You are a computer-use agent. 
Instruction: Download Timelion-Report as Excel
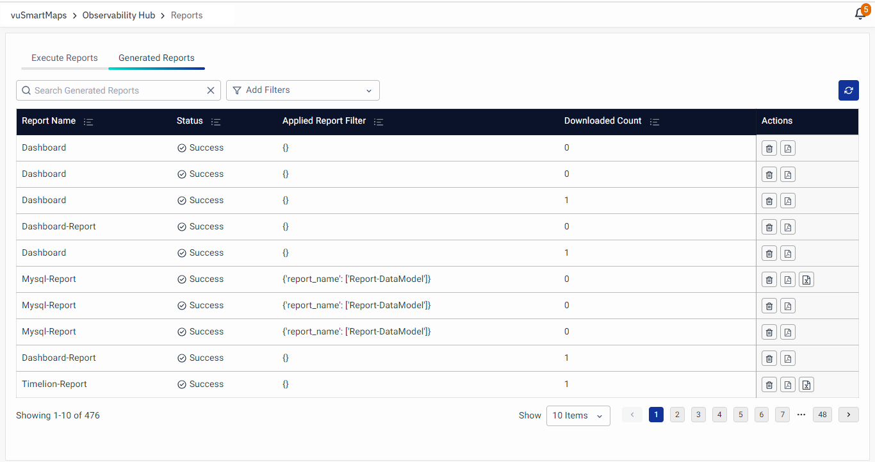[x=806, y=384]
